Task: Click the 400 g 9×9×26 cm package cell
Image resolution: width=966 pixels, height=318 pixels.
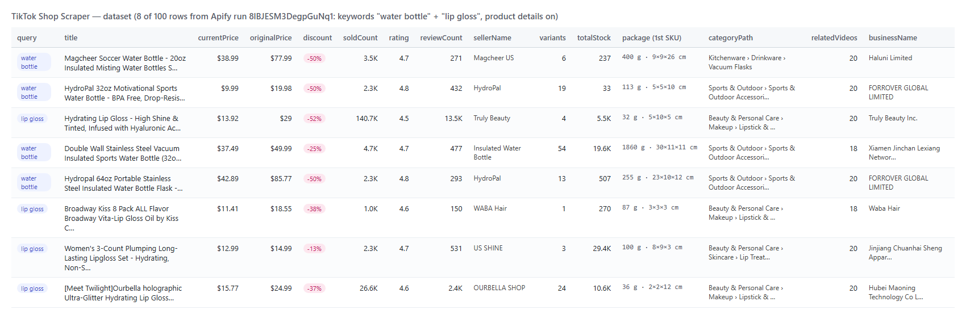Action: click(x=654, y=57)
